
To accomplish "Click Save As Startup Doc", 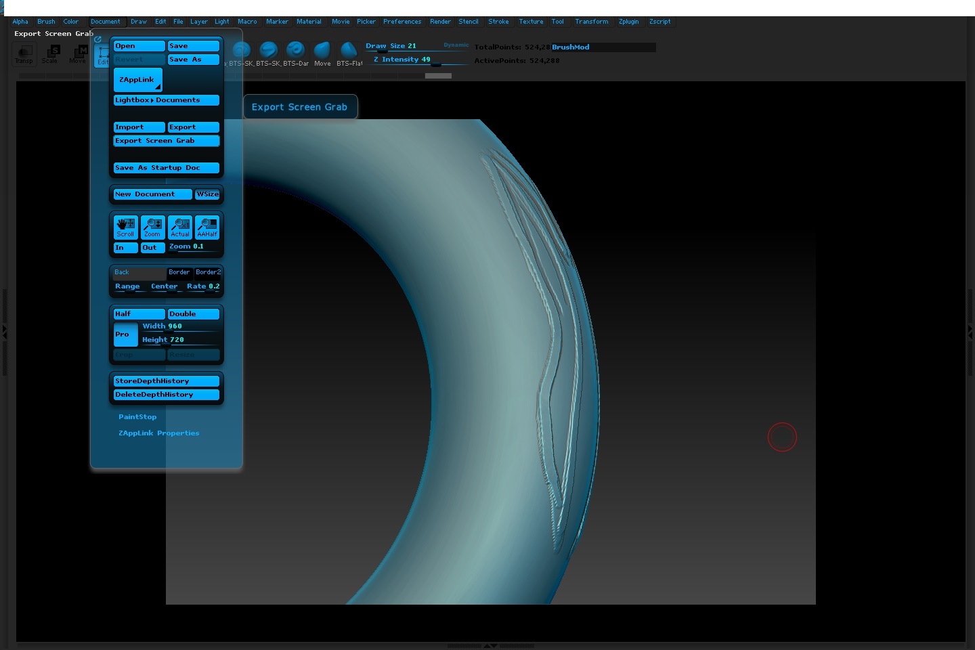I will coord(167,168).
